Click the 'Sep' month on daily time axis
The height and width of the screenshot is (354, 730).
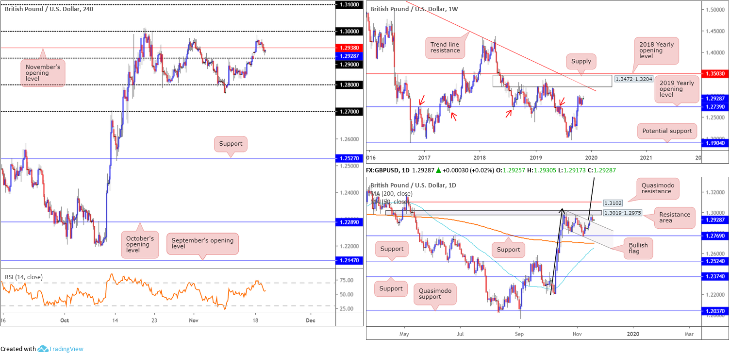[x=519, y=334]
